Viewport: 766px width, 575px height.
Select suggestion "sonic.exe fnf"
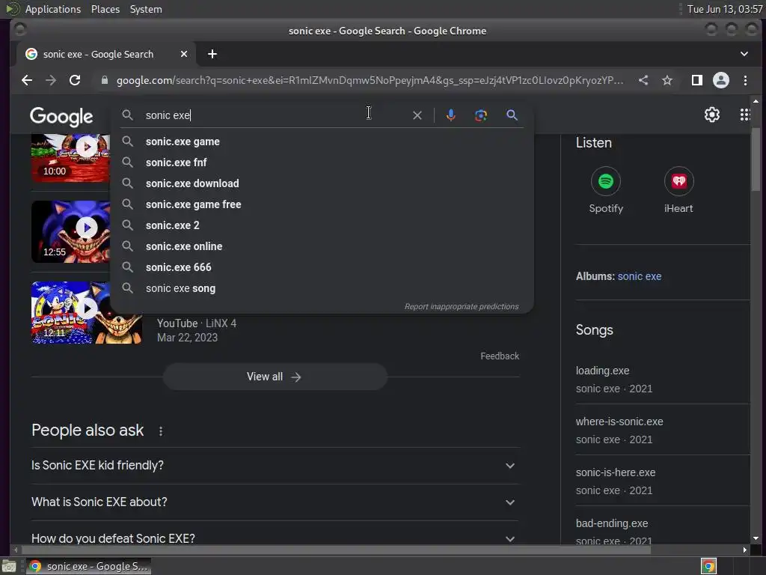[322, 162]
